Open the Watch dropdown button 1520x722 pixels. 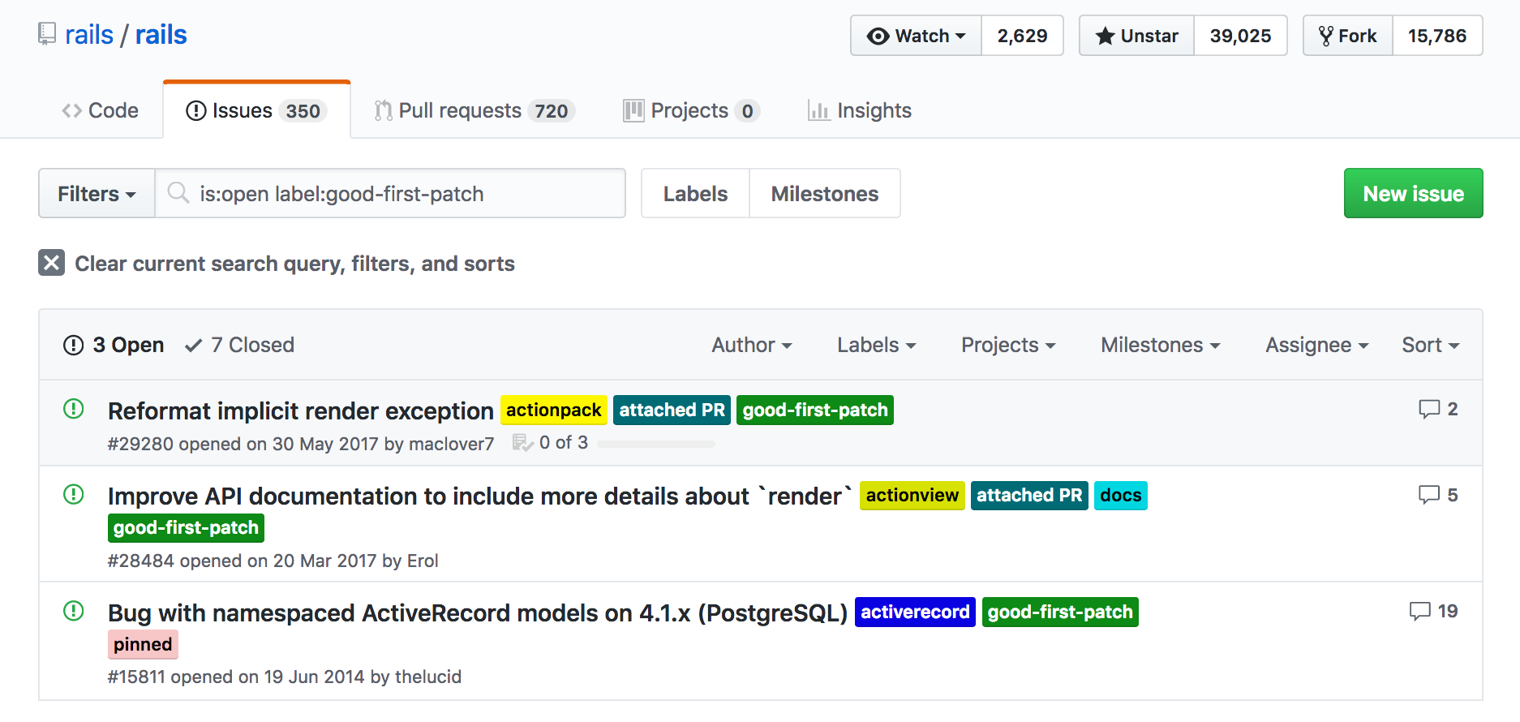916,36
